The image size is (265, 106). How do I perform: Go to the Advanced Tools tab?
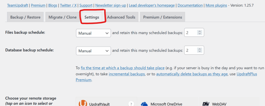click(121, 17)
